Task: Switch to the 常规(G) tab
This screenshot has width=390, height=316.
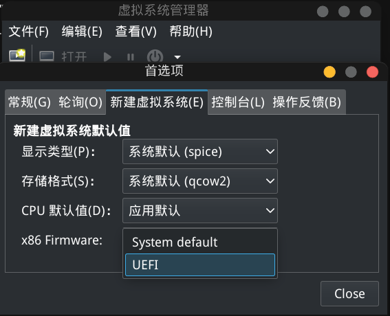Action: coord(30,102)
